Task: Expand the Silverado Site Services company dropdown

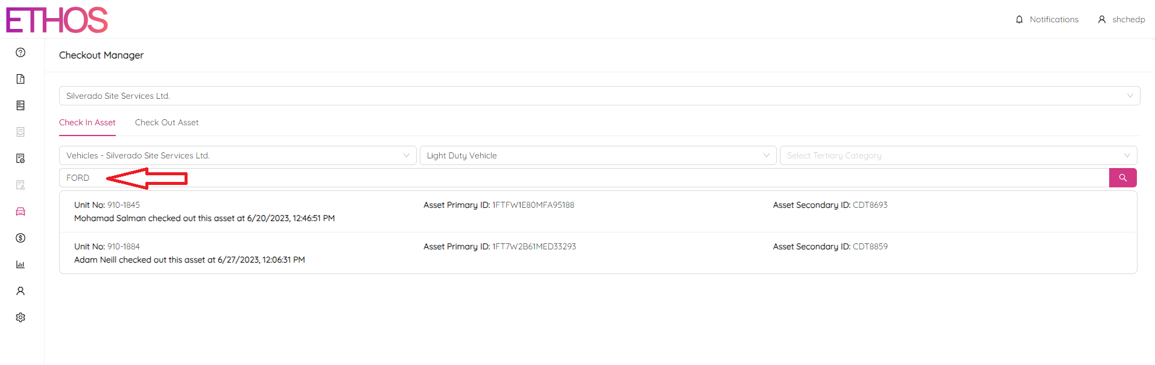Action: [599, 96]
